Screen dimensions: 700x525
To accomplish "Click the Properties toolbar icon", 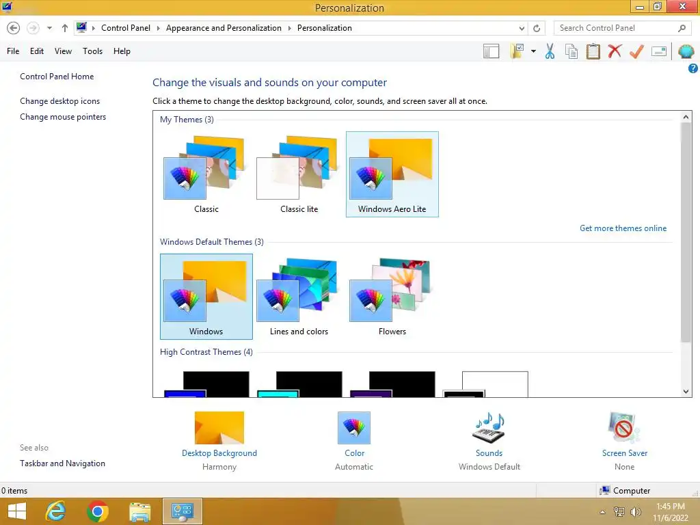I will [659, 51].
